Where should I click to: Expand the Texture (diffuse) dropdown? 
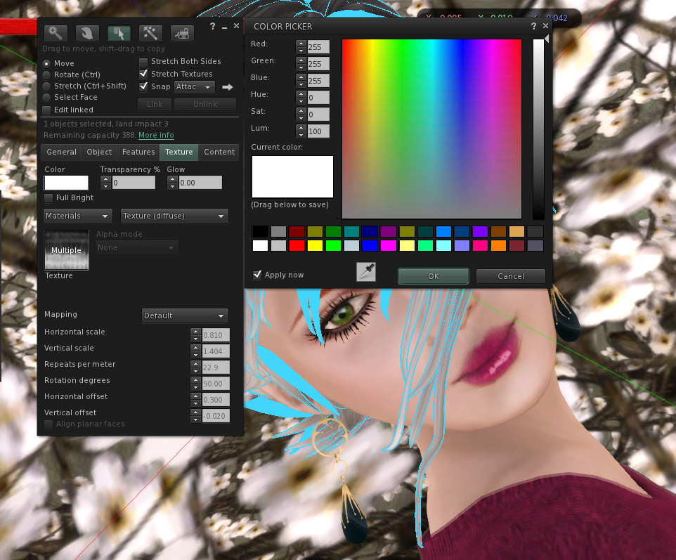pos(174,216)
